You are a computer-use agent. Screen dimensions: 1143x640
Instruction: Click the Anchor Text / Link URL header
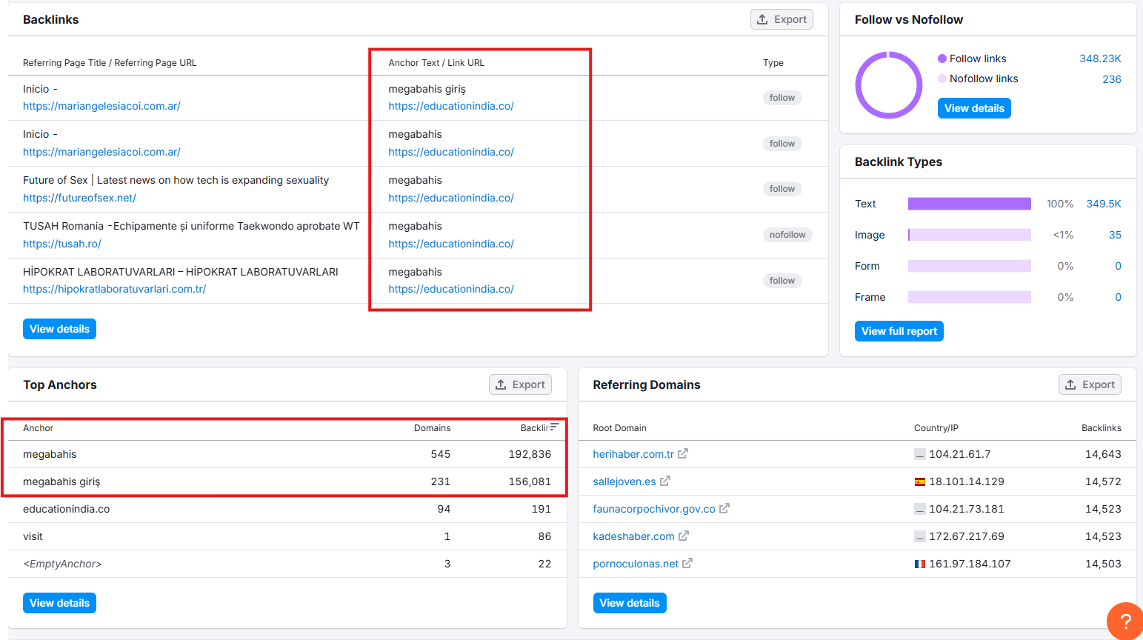[436, 63]
